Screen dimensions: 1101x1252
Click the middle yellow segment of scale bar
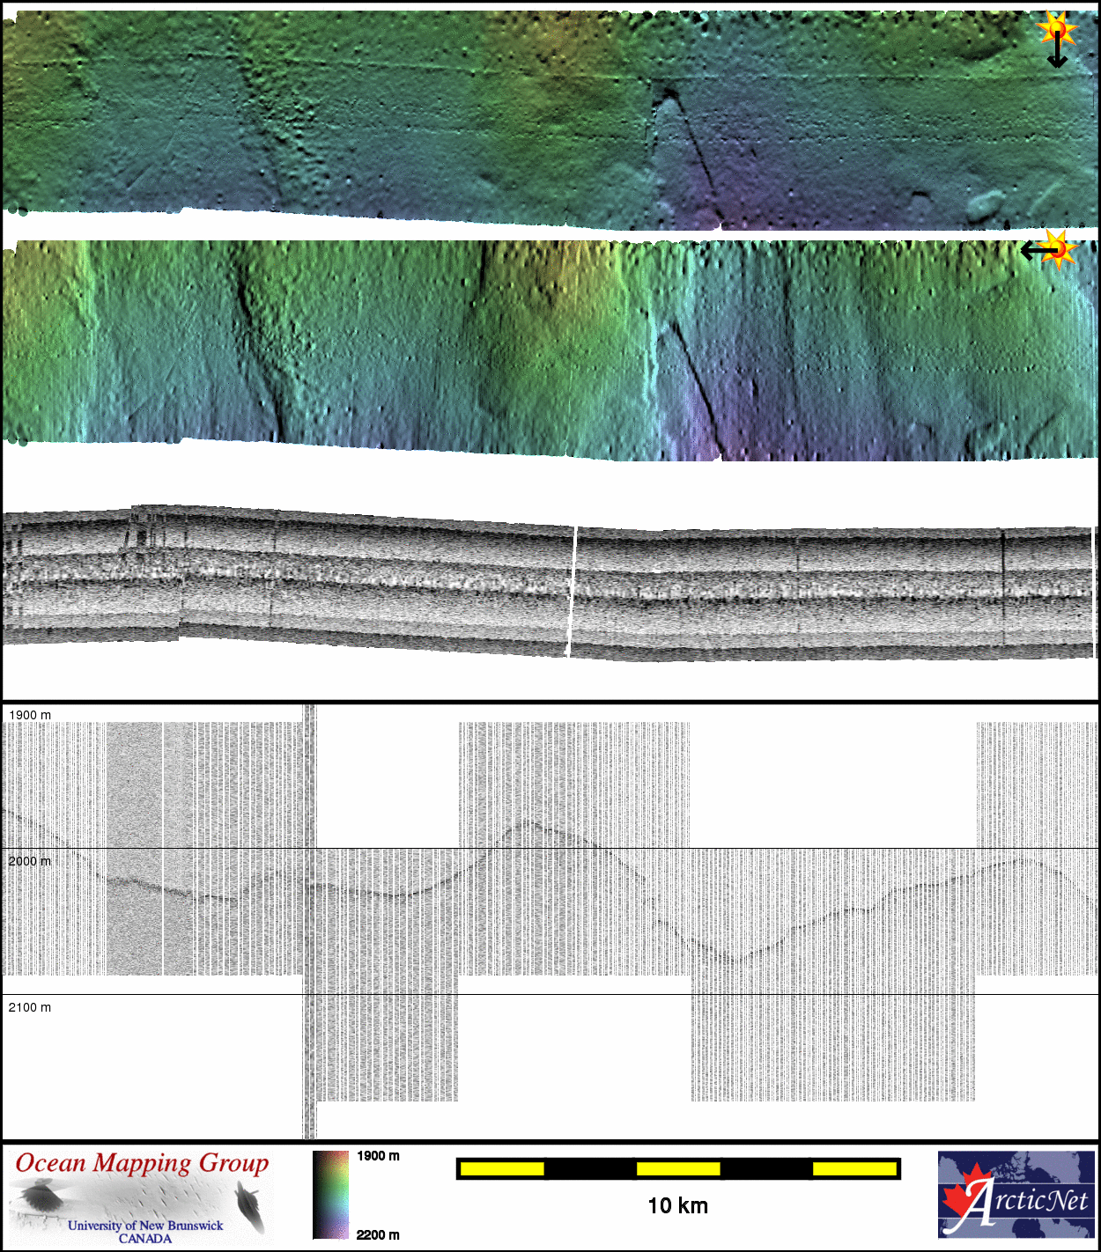tap(678, 1169)
